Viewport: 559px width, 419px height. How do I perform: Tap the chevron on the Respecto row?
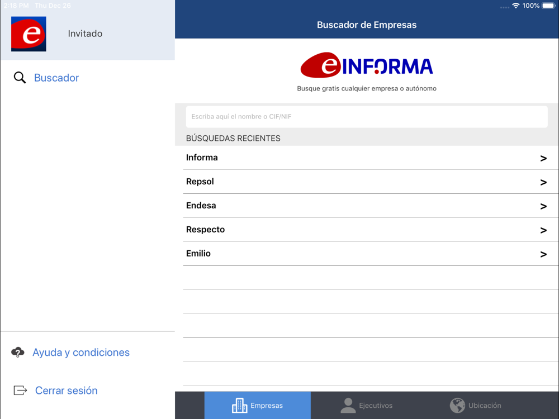tap(543, 231)
